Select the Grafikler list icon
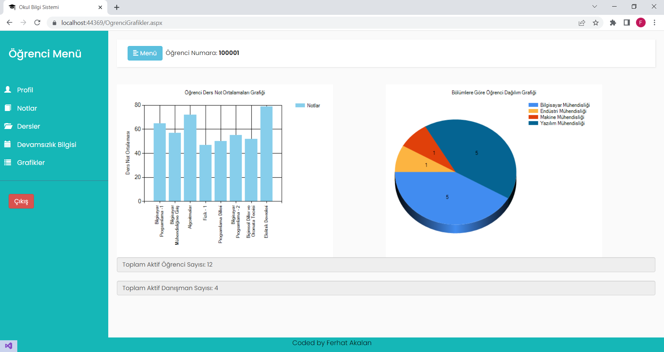 [8, 162]
